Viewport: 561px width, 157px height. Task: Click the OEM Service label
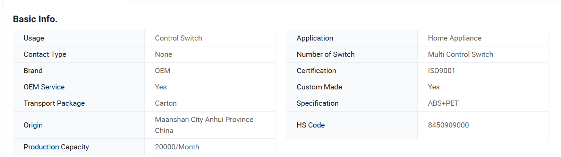pyautogui.click(x=44, y=87)
